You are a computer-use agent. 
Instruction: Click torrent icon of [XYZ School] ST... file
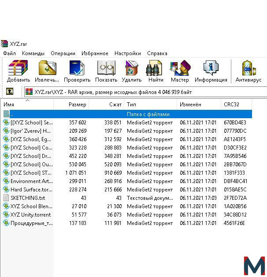click(x=6, y=173)
